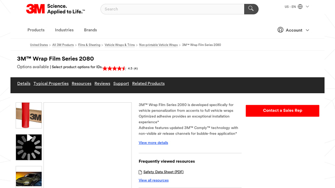Click the 4.5 (4) rating count
The height and width of the screenshot is (188, 335).
click(x=133, y=69)
